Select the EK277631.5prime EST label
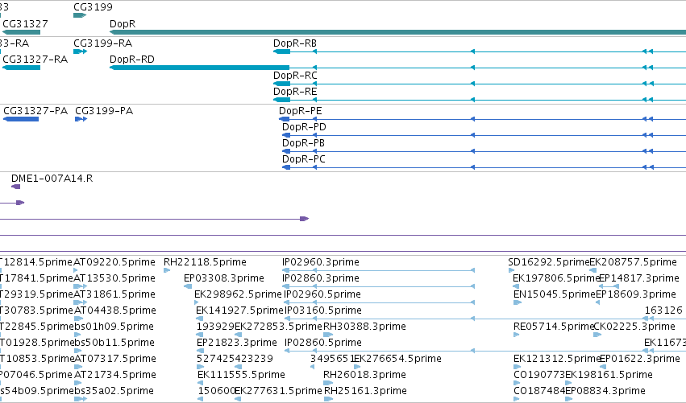Image resolution: width=686 pixels, height=403 pixels. (278, 391)
